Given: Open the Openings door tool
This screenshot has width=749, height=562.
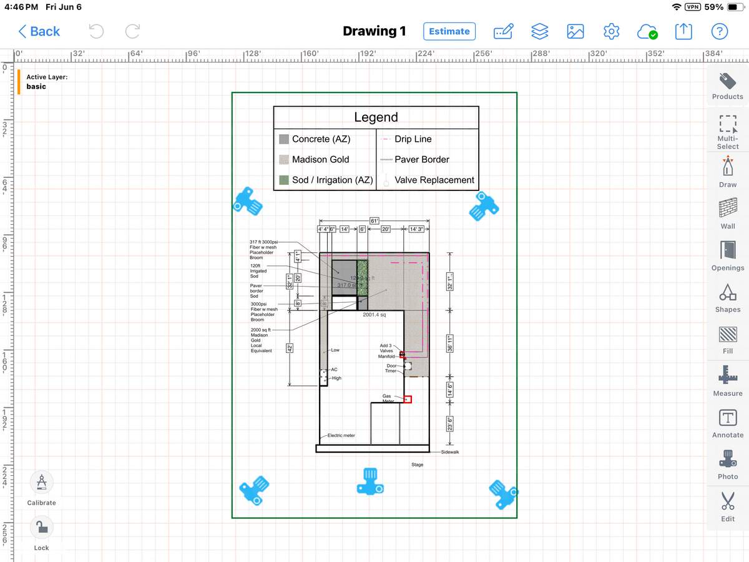Looking at the screenshot, I should [727, 253].
